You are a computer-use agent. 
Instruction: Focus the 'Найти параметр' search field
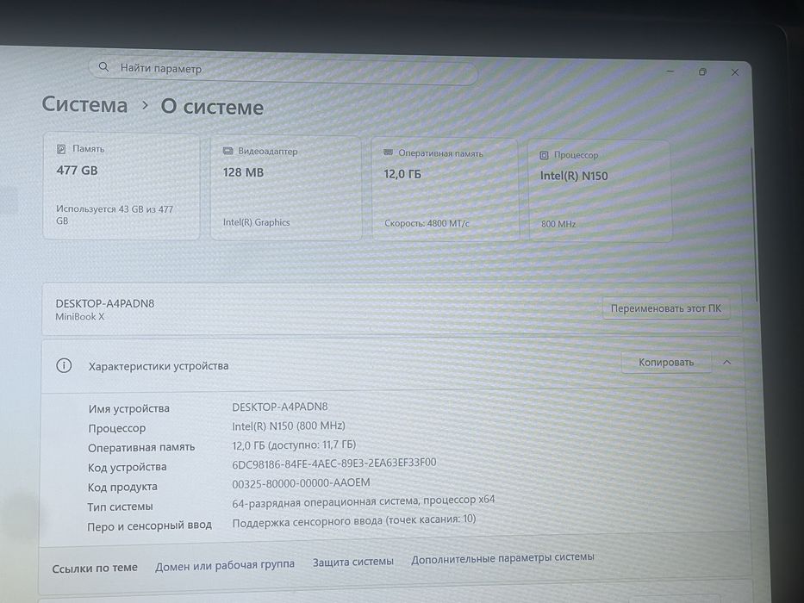[x=283, y=71]
